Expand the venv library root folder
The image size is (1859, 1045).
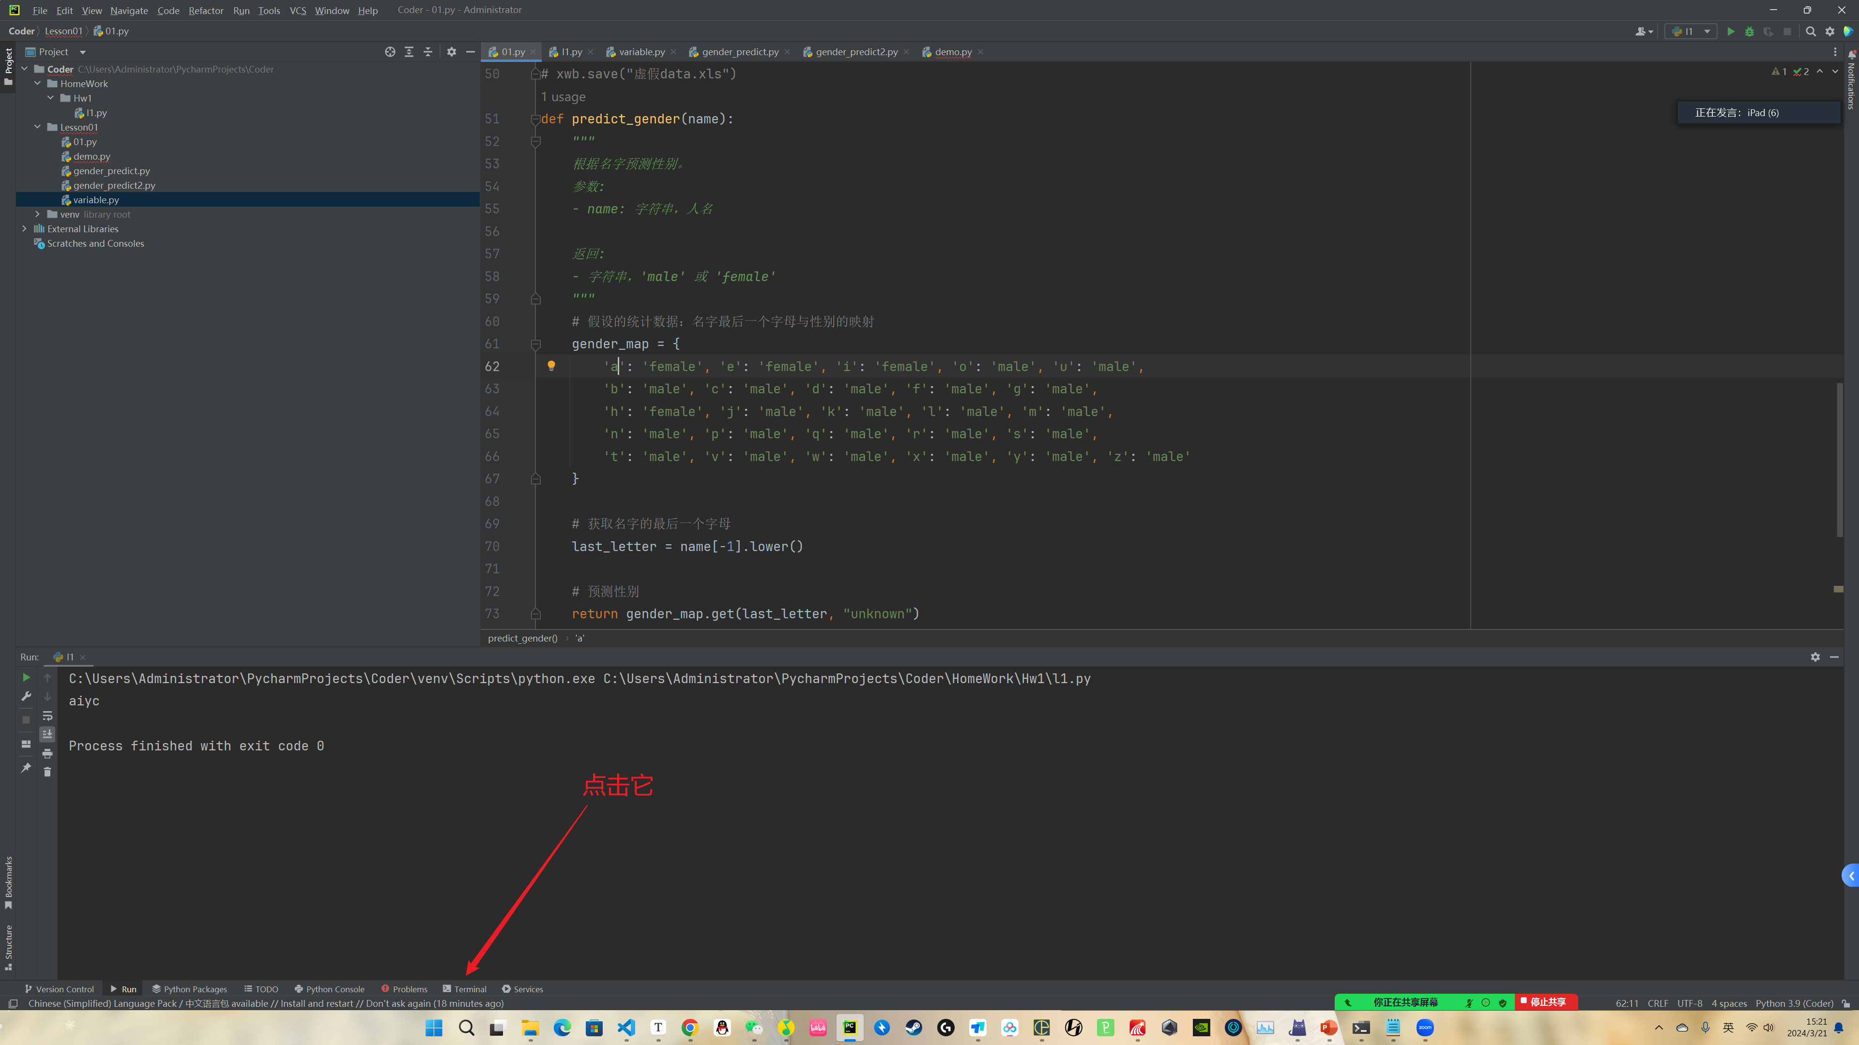click(38, 214)
